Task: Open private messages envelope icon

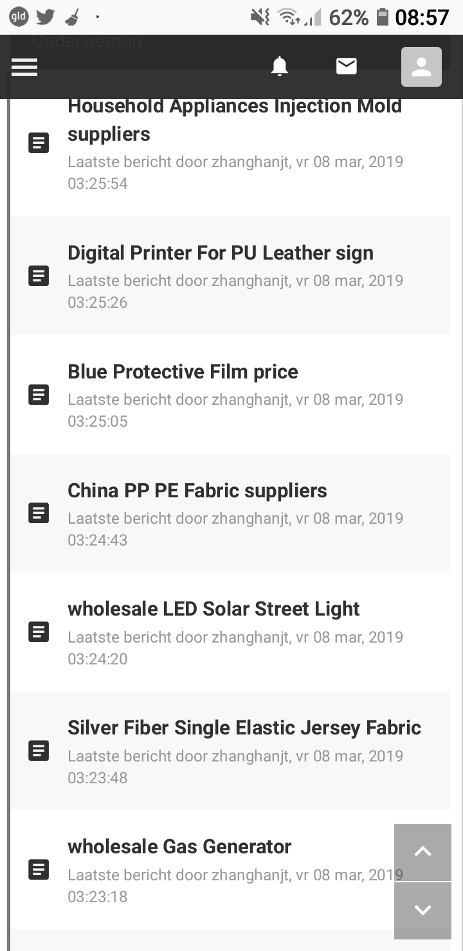Action: (x=347, y=66)
